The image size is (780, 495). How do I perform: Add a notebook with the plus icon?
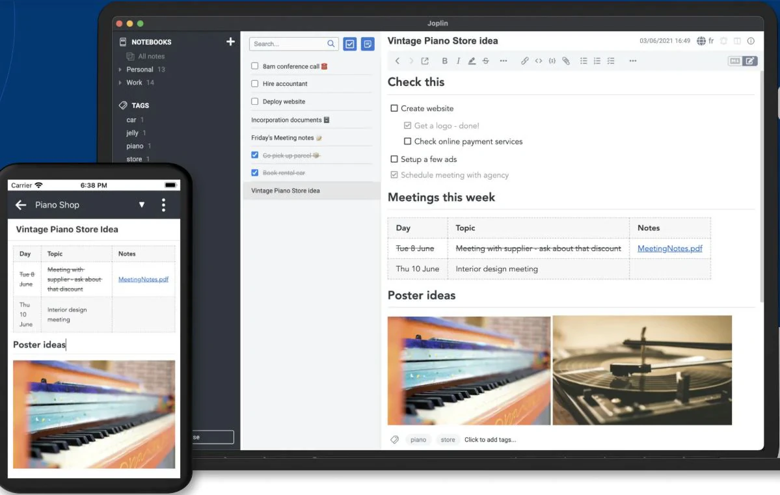click(230, 42)
